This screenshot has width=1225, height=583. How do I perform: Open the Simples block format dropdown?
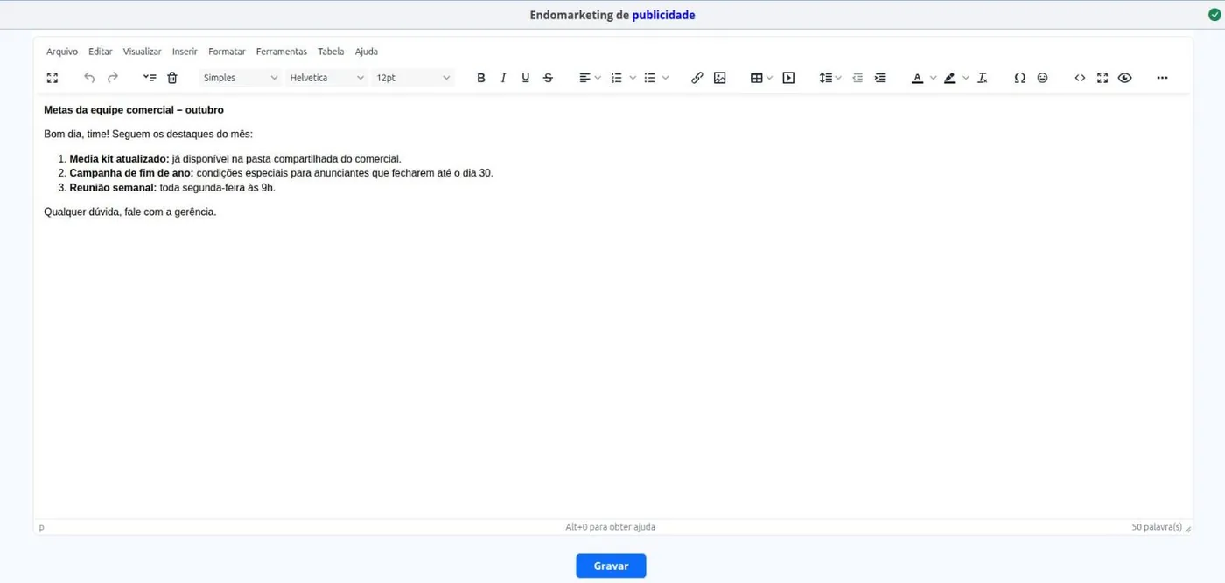coord(241,78)
